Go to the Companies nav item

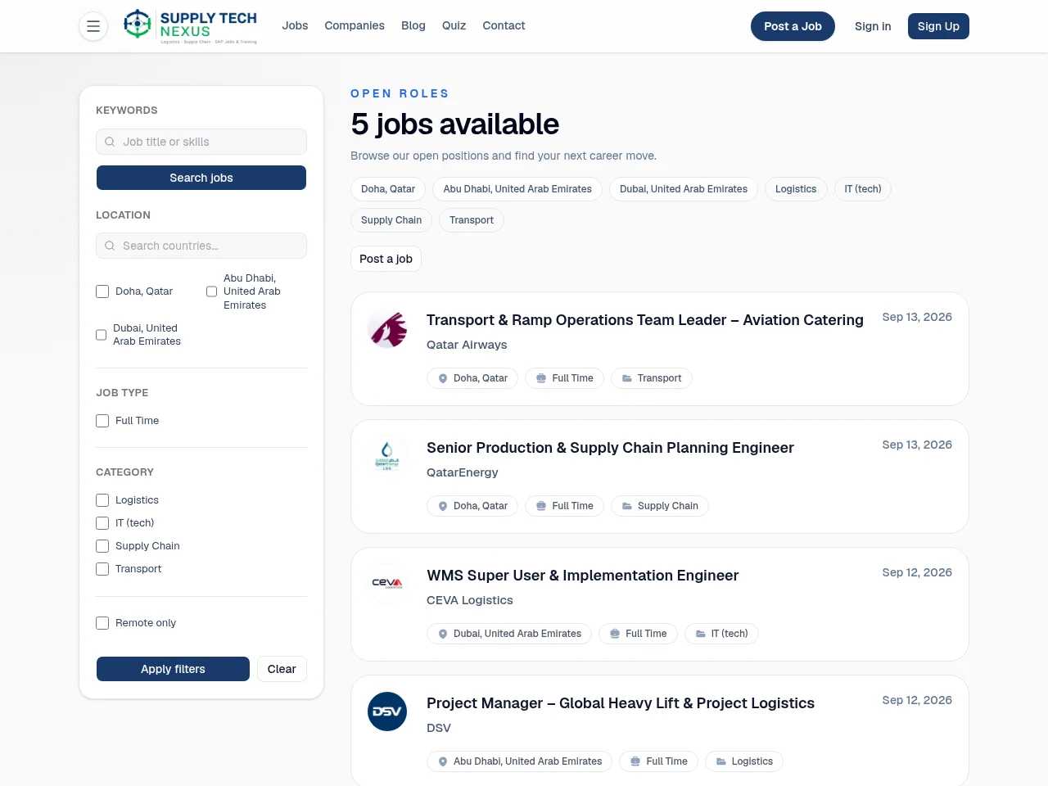[355, 26]
